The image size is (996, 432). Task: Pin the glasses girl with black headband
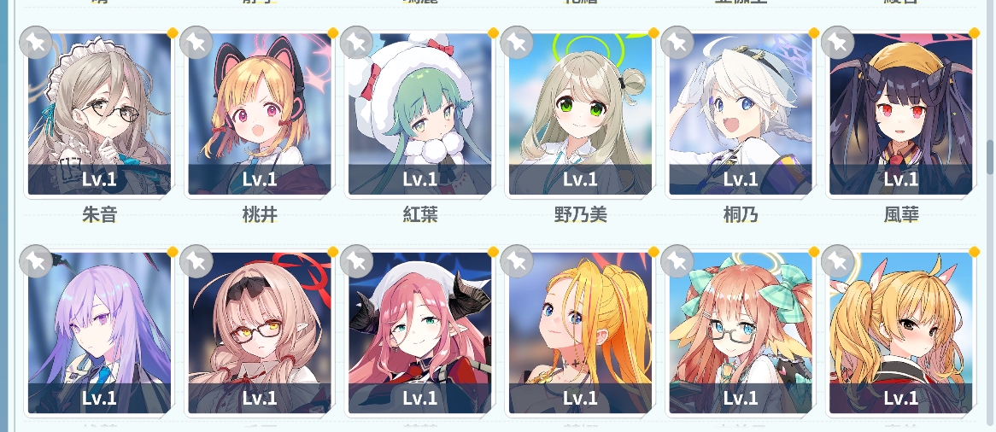click(196, 261)
